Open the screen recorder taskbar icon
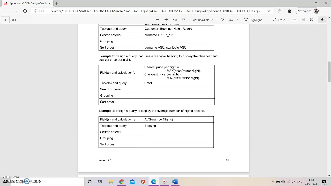 (x=164, y=182)
